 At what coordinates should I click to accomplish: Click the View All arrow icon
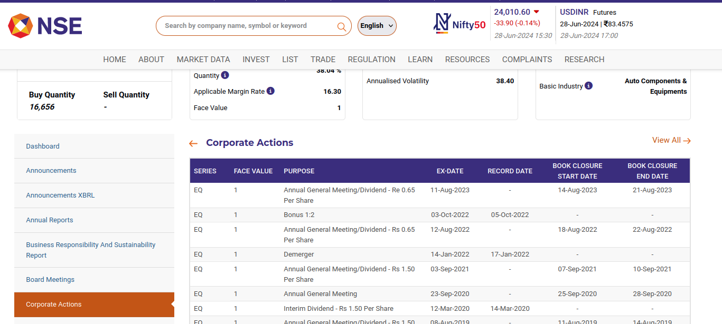[687, 140]
